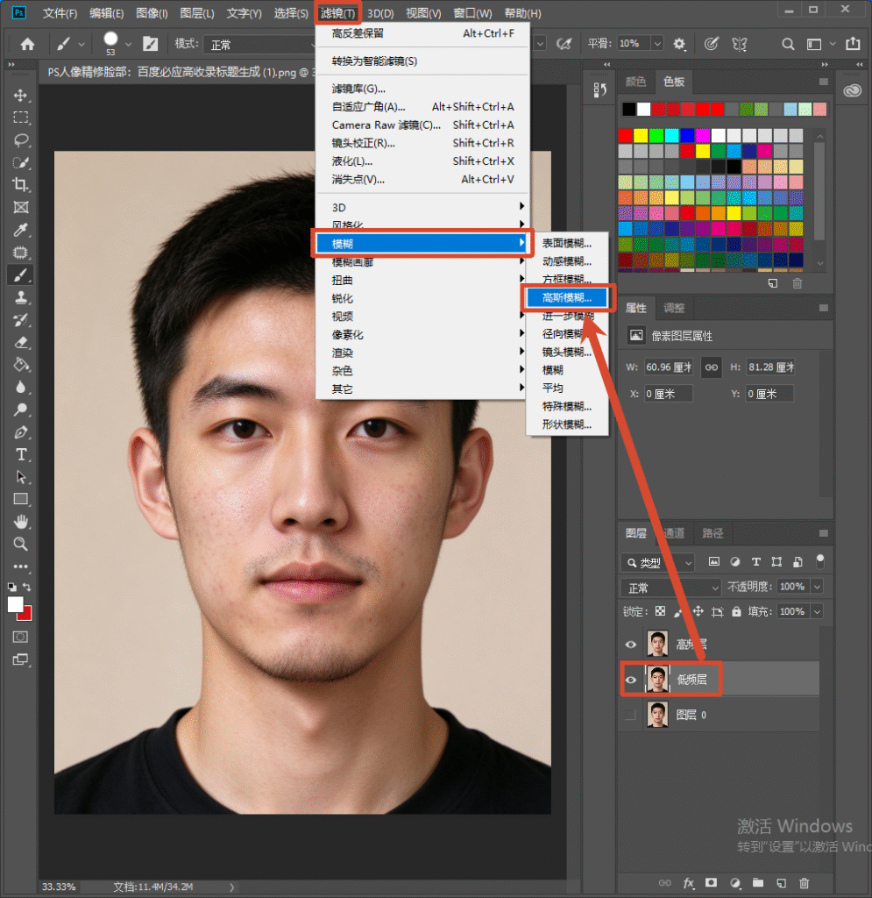Viewport: 872px width, 898px height.
Task: Toggle the link width and height button
Action: point(712,367)
